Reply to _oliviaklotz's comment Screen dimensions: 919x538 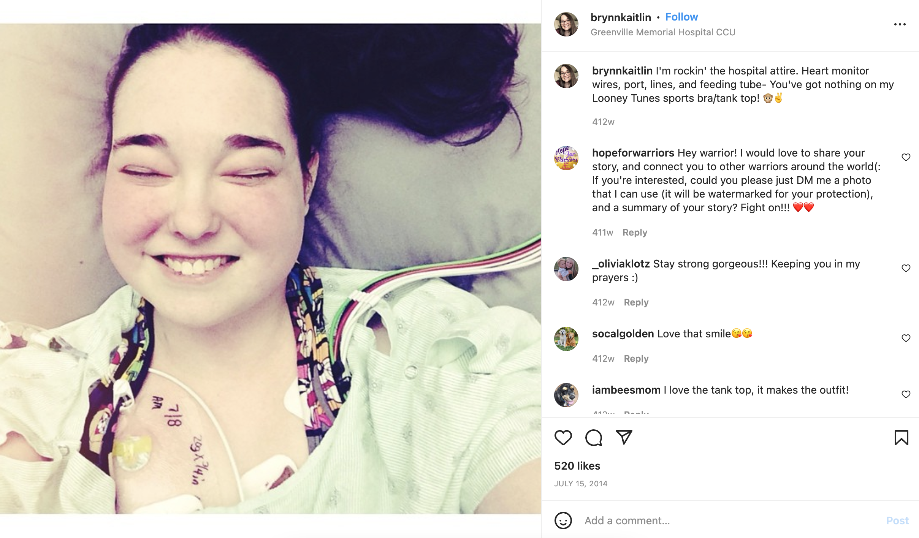636,302
